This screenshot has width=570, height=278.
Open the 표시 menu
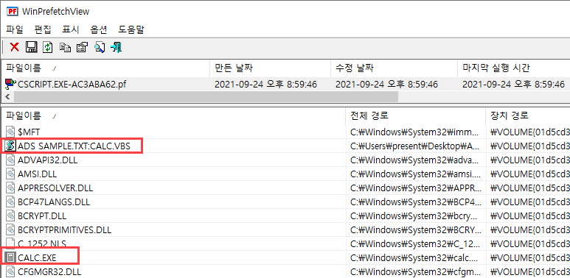(71, 29)
